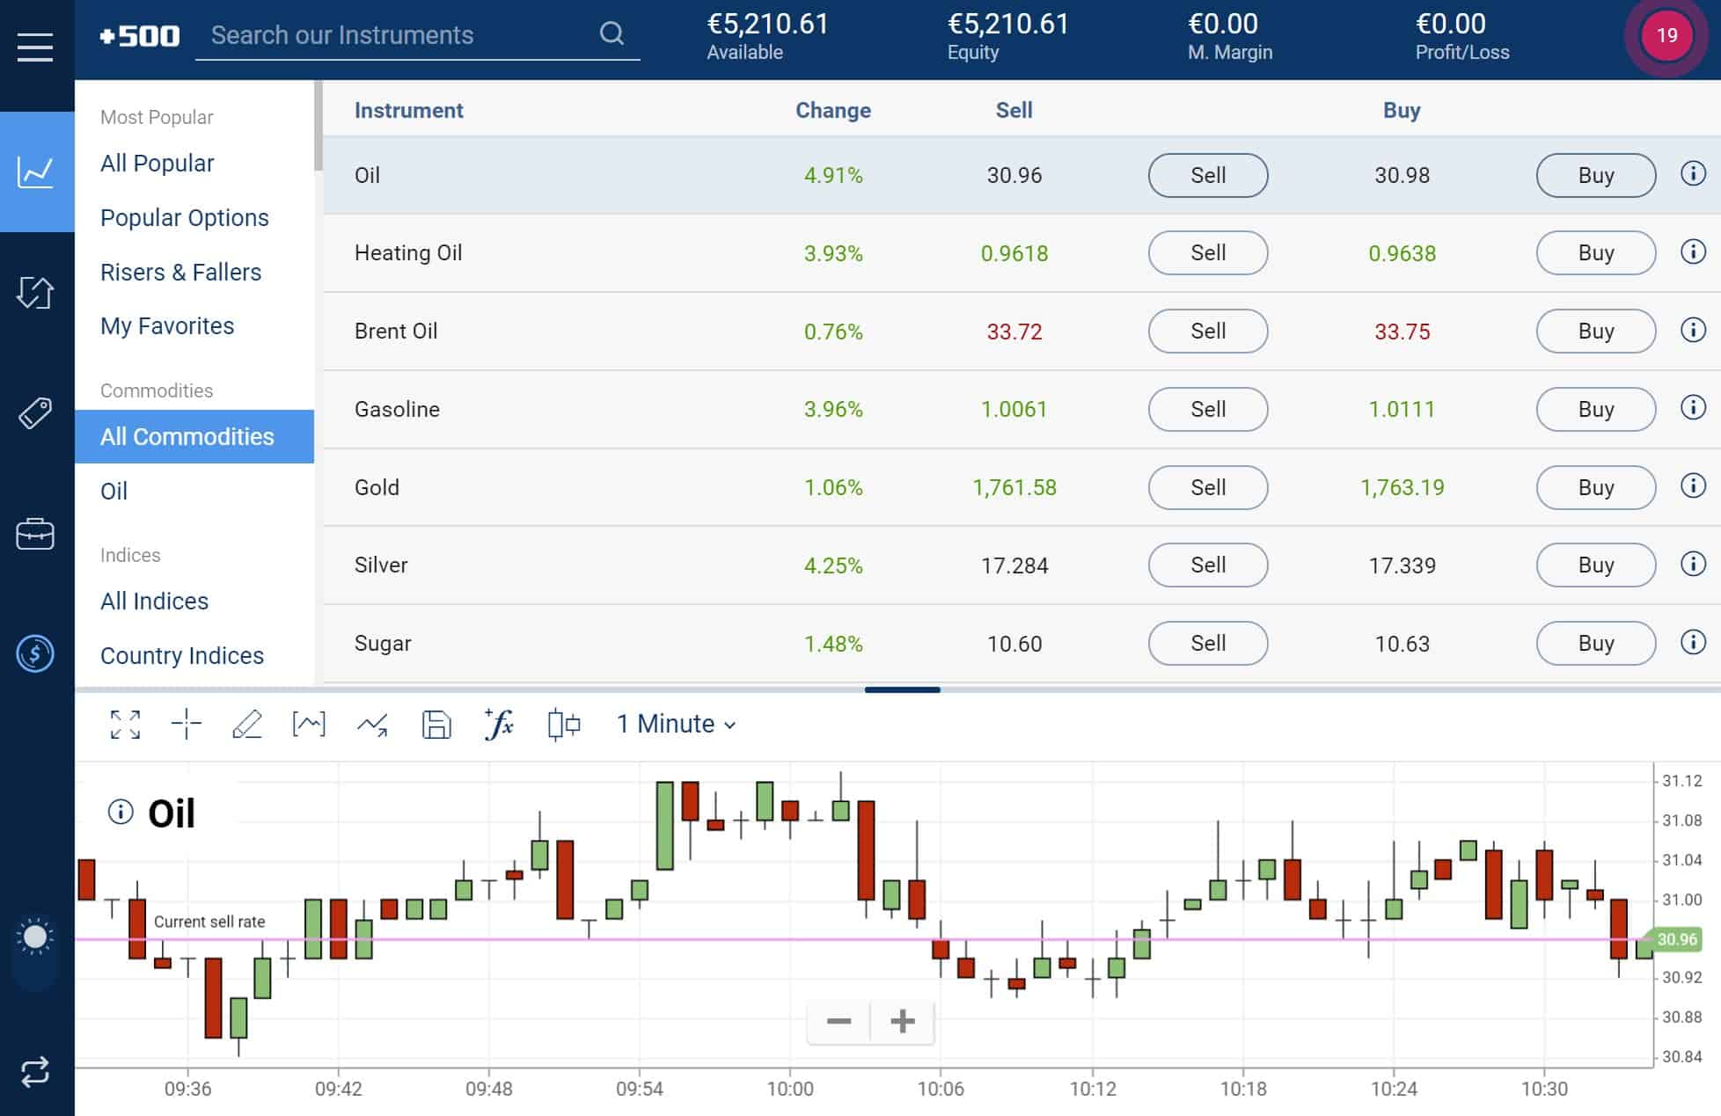Save the chart layout

tap(436, 725)
